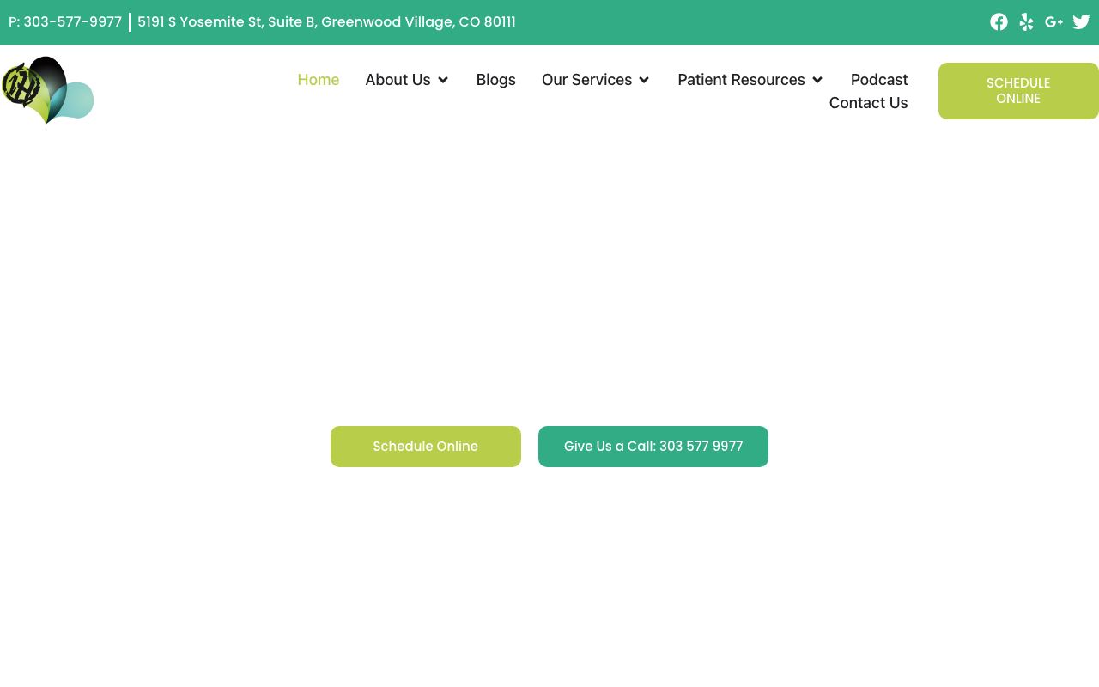The image size is (1099, 687).
Task: Expand the About Us dropdown arrow
Action: click(443, 80)
